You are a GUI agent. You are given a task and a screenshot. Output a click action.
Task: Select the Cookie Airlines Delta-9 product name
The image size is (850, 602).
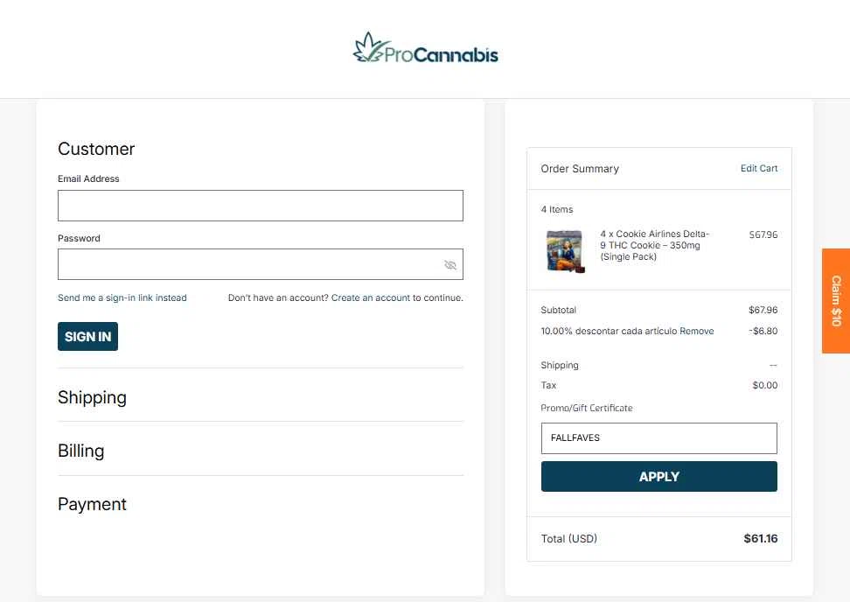click(655, 245)
